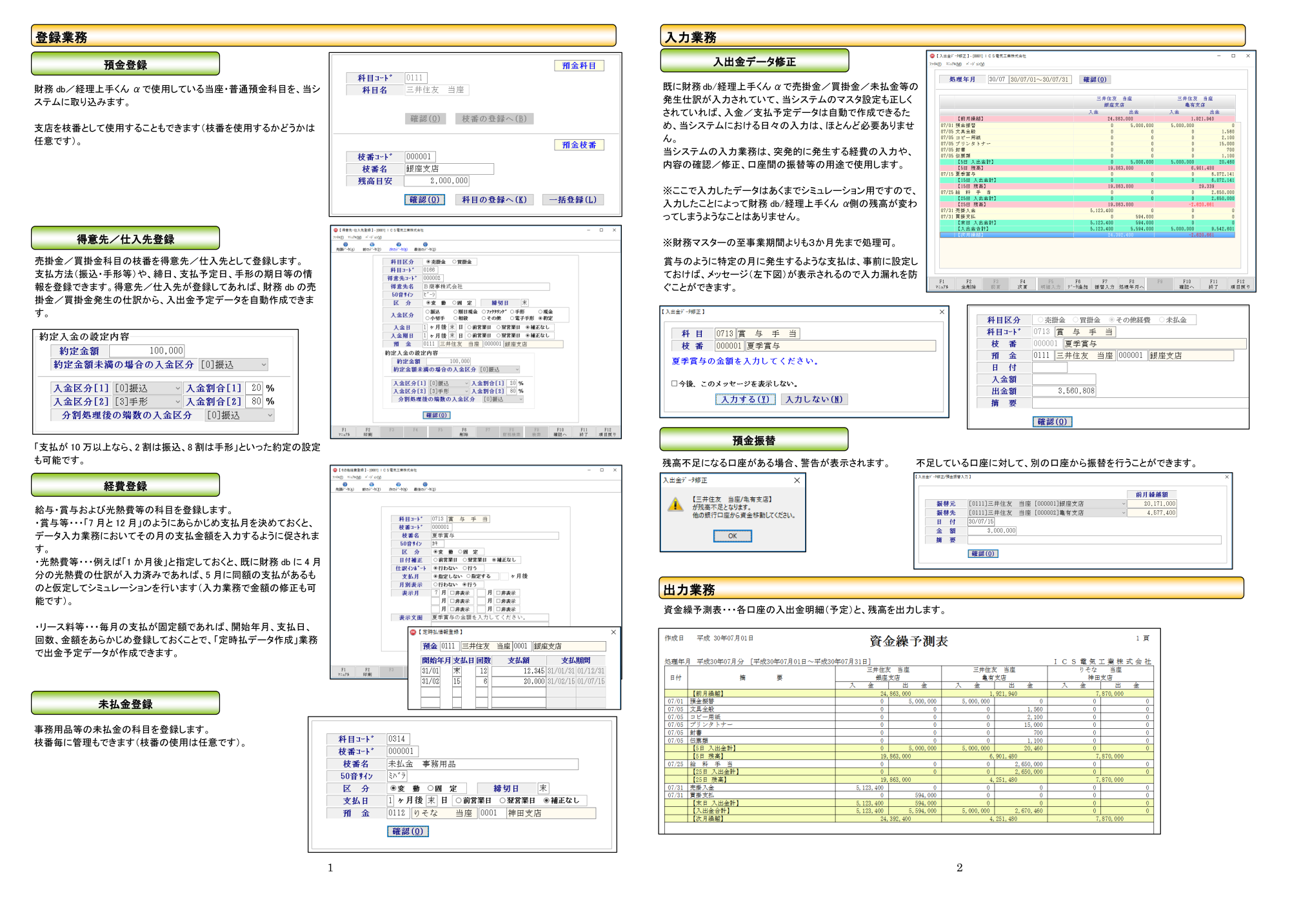Click 支払額 cell 20,000 in 定時払情報登録
This screenshot has height=903, width=1290.
pyautogui.click(x=519, y=681)
